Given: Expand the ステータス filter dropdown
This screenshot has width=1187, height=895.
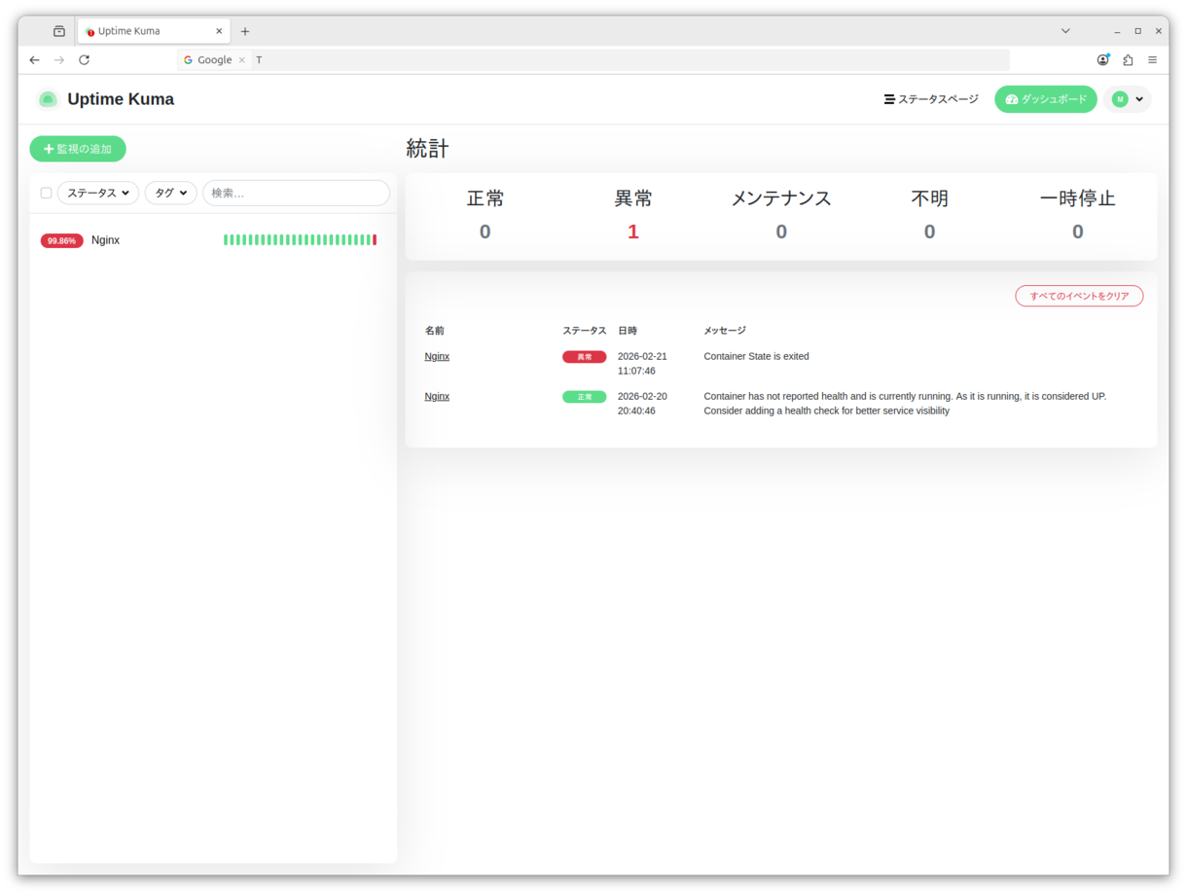Looking at the screenshot, I should tap(98, 193).
